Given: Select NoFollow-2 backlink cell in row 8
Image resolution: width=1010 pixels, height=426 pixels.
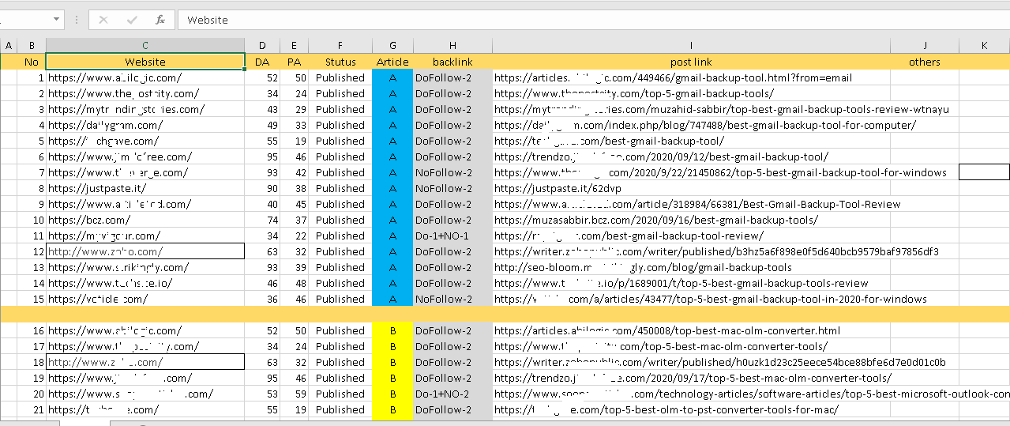Looking at the screenshot, I should [452, 188].
